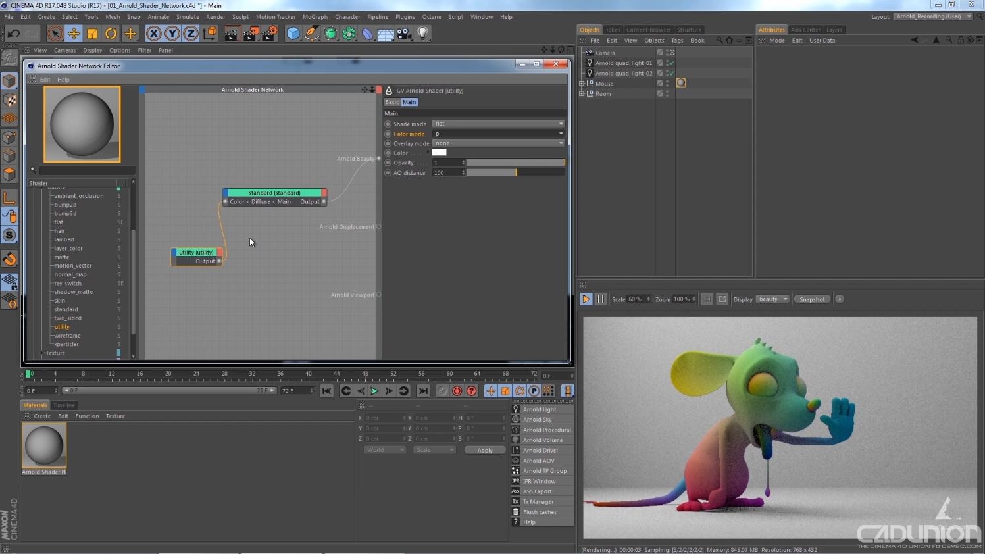This screenshot has width=985, height=554.
Task: Pause the IPR render
Action: click(x=601, y=299)
